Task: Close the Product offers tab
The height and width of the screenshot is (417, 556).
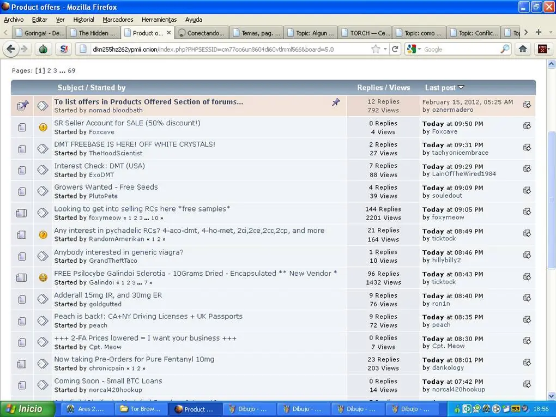Action: [x=169, y=33]
